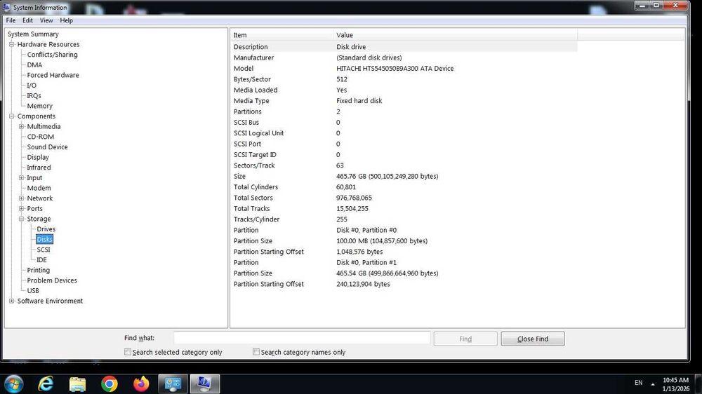The width and height of the screenshot is (702, 394).
Task: Click the Find button
Action: [465, 339]
